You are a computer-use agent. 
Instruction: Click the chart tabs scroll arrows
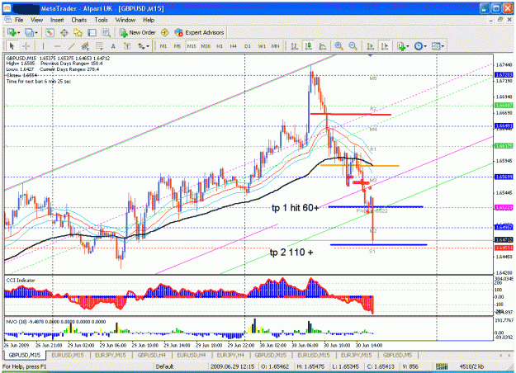[506, 355]
